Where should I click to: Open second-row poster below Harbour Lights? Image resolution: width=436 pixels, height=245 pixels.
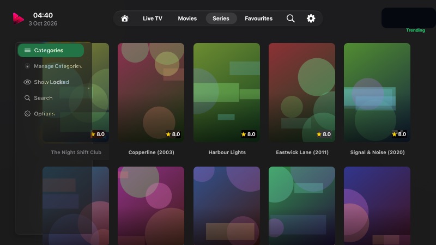coord(227,206)
